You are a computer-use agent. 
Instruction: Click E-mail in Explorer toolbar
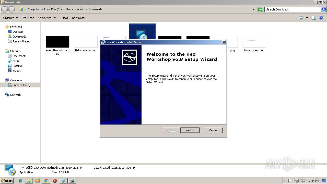pos(64,18)
